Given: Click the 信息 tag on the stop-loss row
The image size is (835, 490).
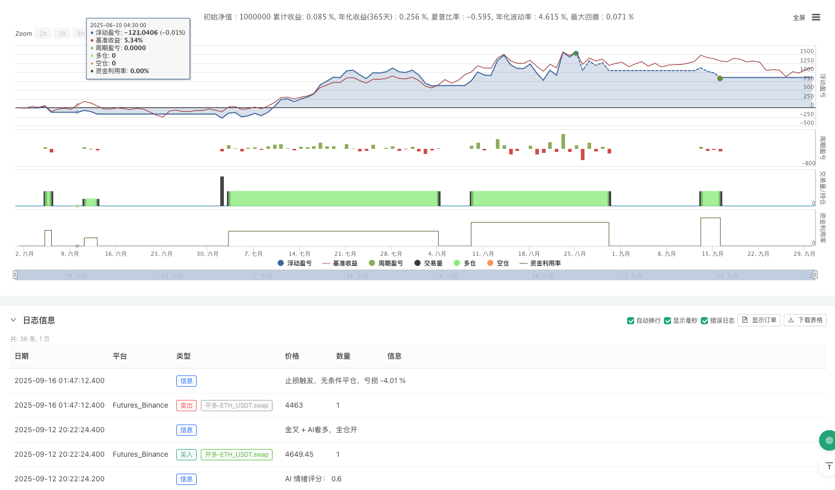Looking at the screenshot, I should (x=186, y=381).
